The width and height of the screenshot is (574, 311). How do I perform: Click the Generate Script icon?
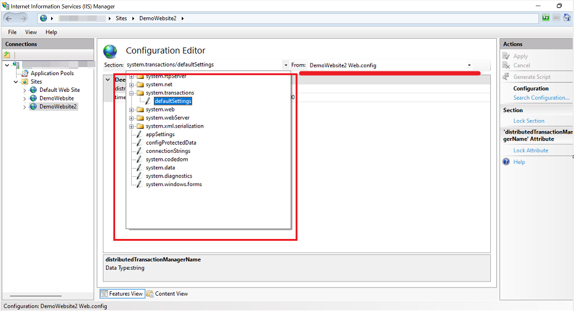[x=506, y=76]
